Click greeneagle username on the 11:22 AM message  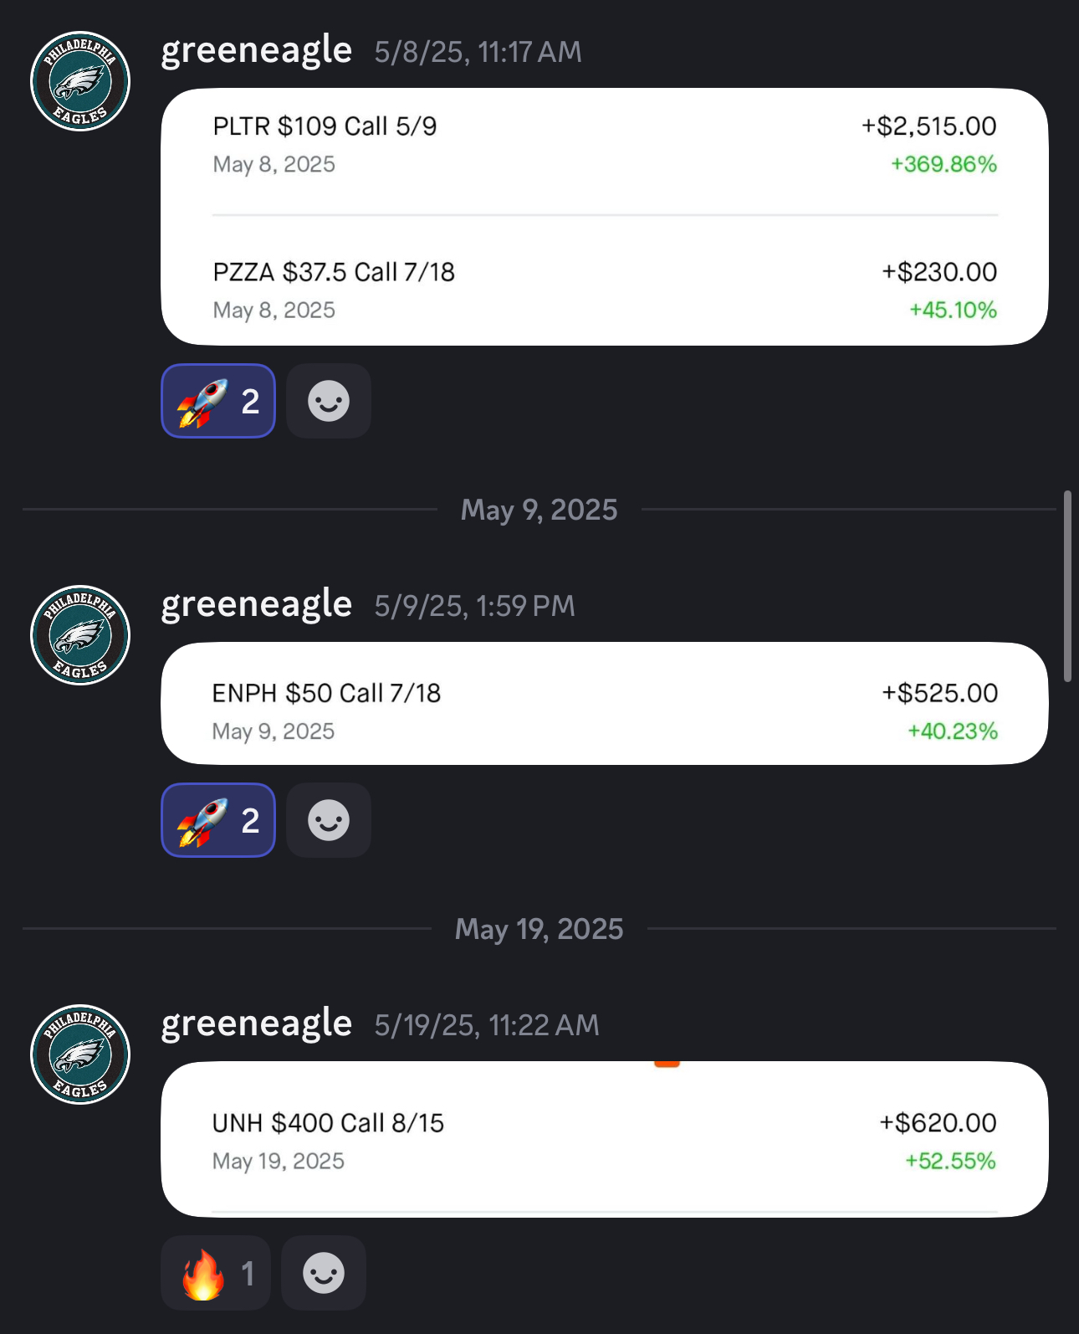click(x=256, y=1024)
